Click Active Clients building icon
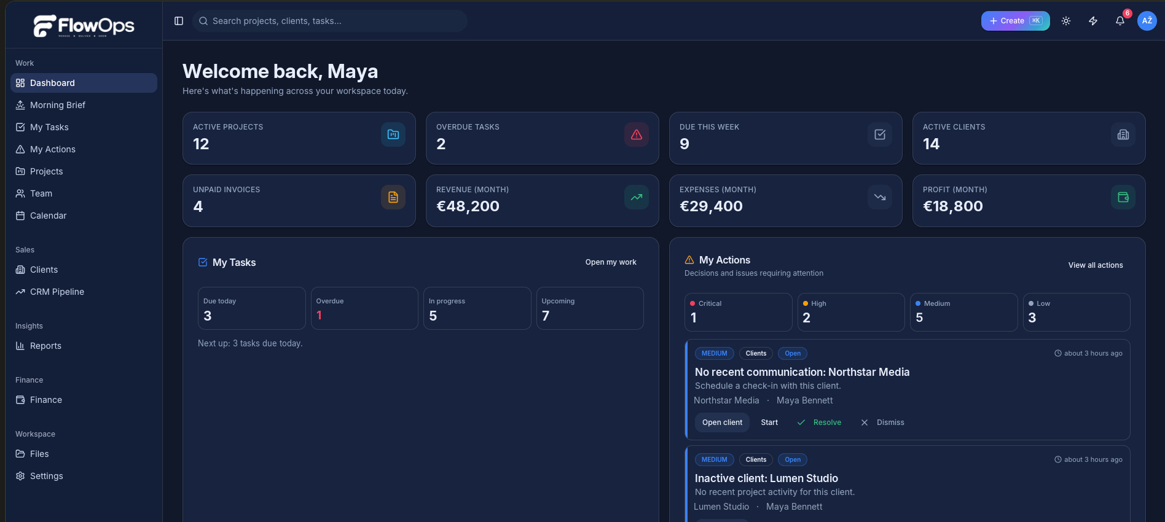The height and width of the screenshot is (522, 1165). 1123,134
